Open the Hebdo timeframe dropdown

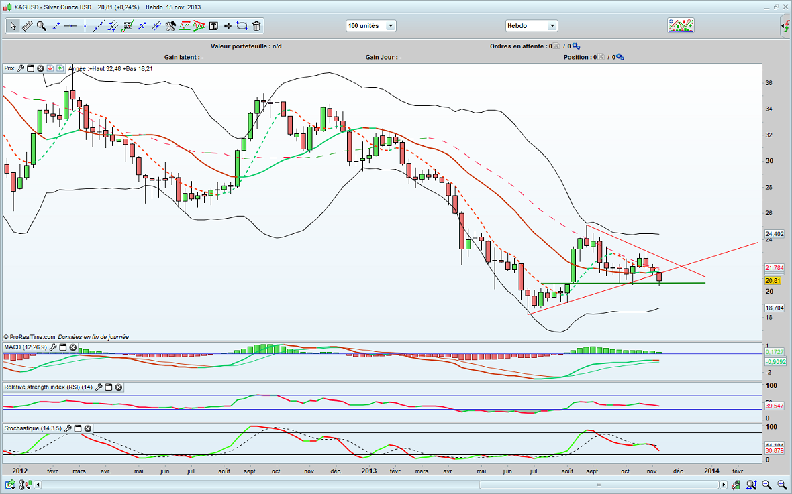531,26
